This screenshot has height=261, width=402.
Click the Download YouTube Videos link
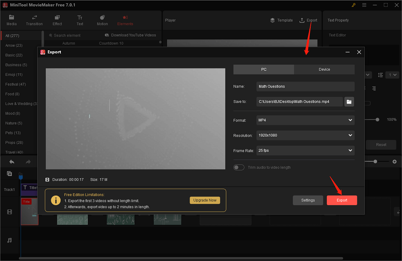pos(133,35)
